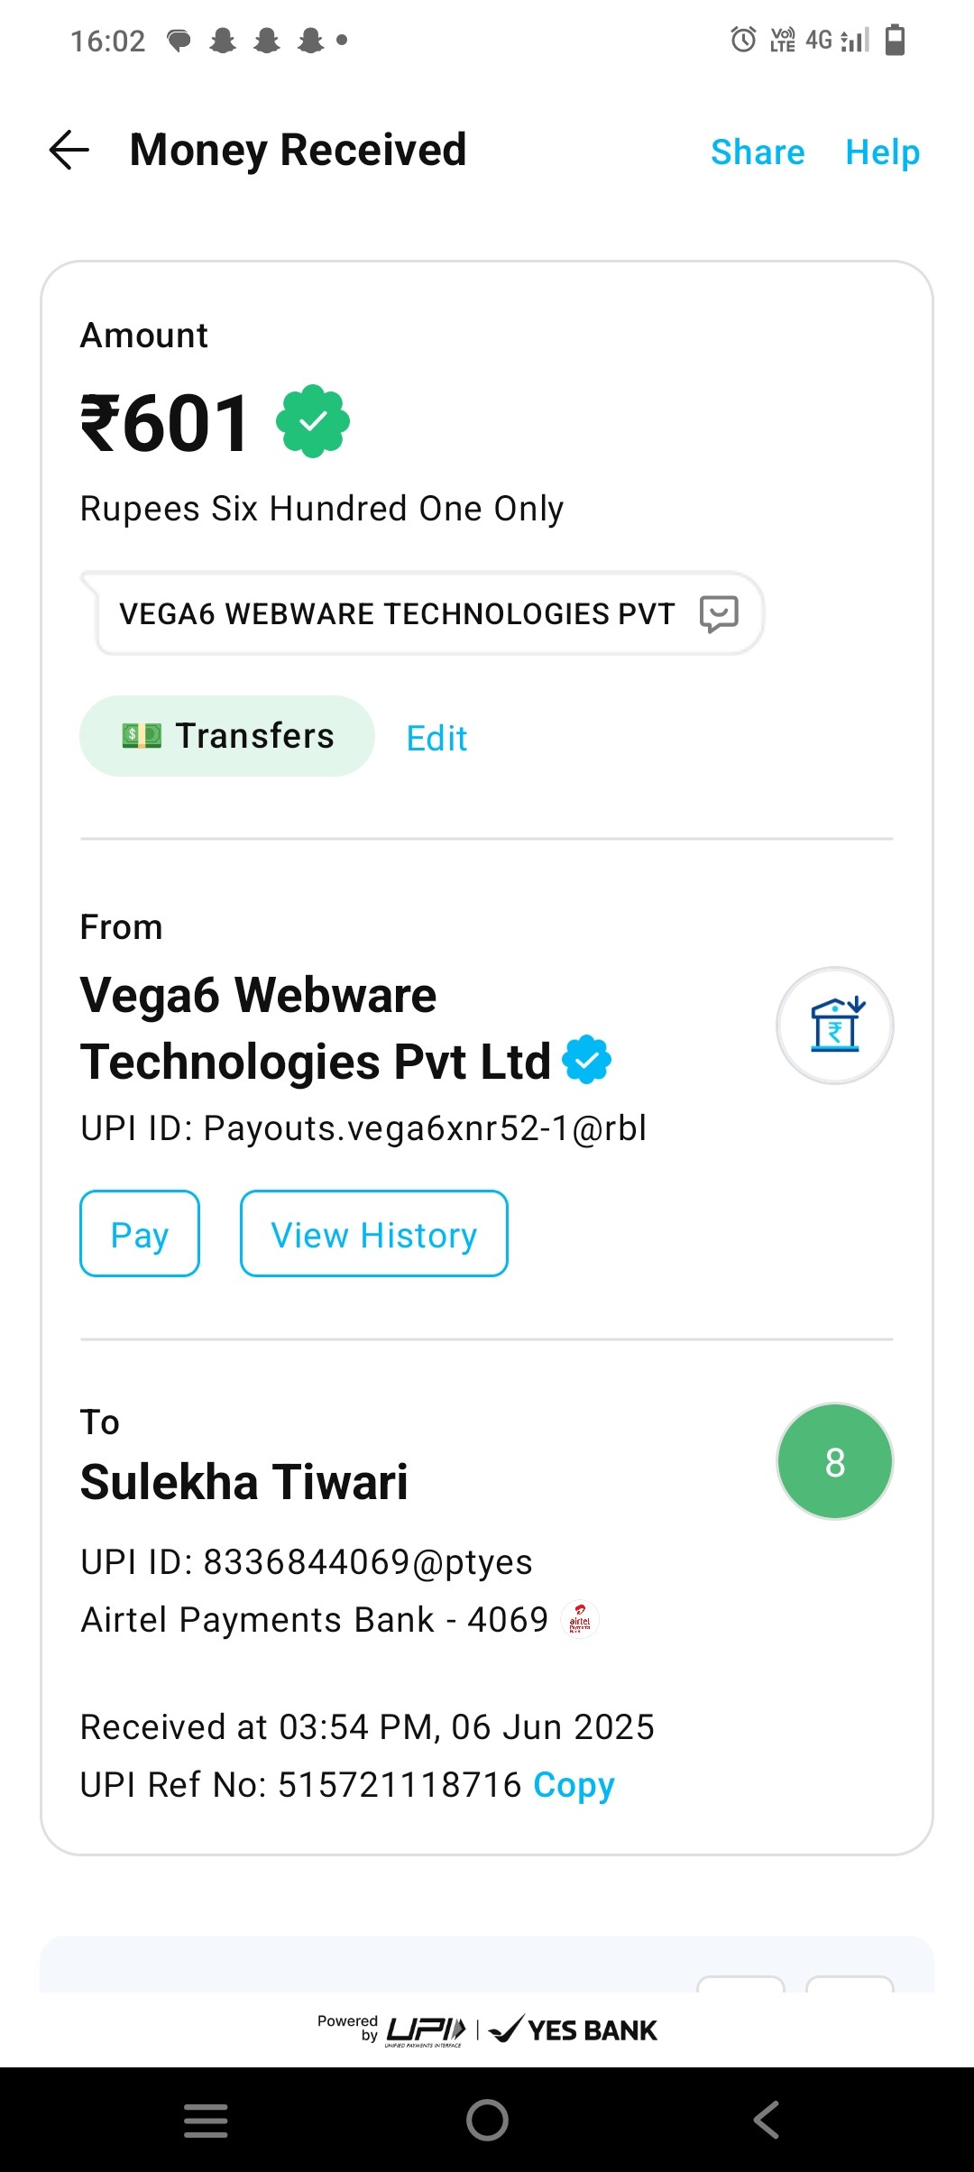Tap the blue verified badge after Pvt Ltd
This screenshot has height=2172, width=974.
point(587,1060)
